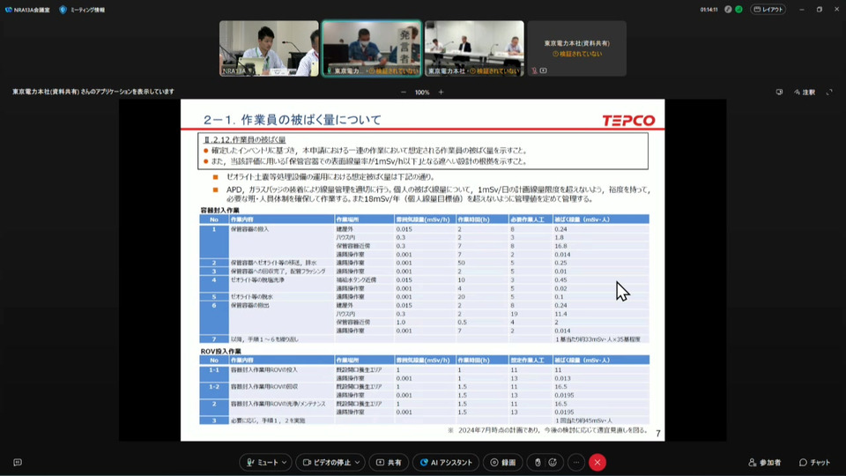The height and width of the screenshot is (476, 846).
Task: Click the slide title 作業員の被ばく量について
Action: pyautogui.click(x=311, y=120)
